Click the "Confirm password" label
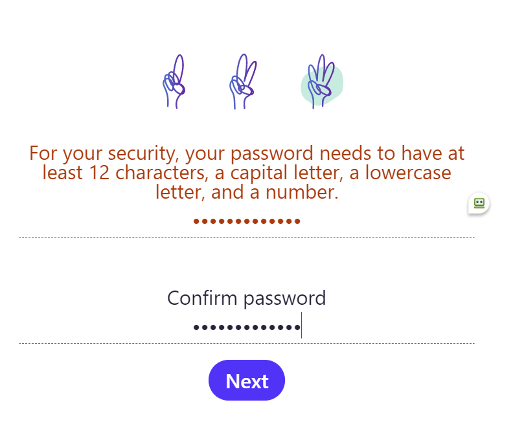The height and width of the screenshot is (442, 513). click(x=246, y=298)
